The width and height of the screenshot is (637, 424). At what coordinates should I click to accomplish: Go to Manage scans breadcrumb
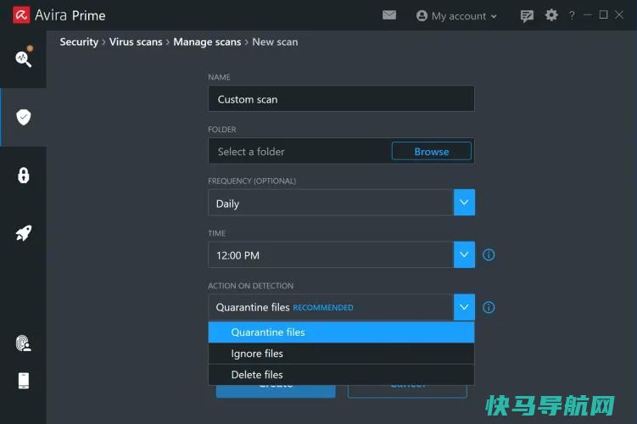[x=207, y=42]
